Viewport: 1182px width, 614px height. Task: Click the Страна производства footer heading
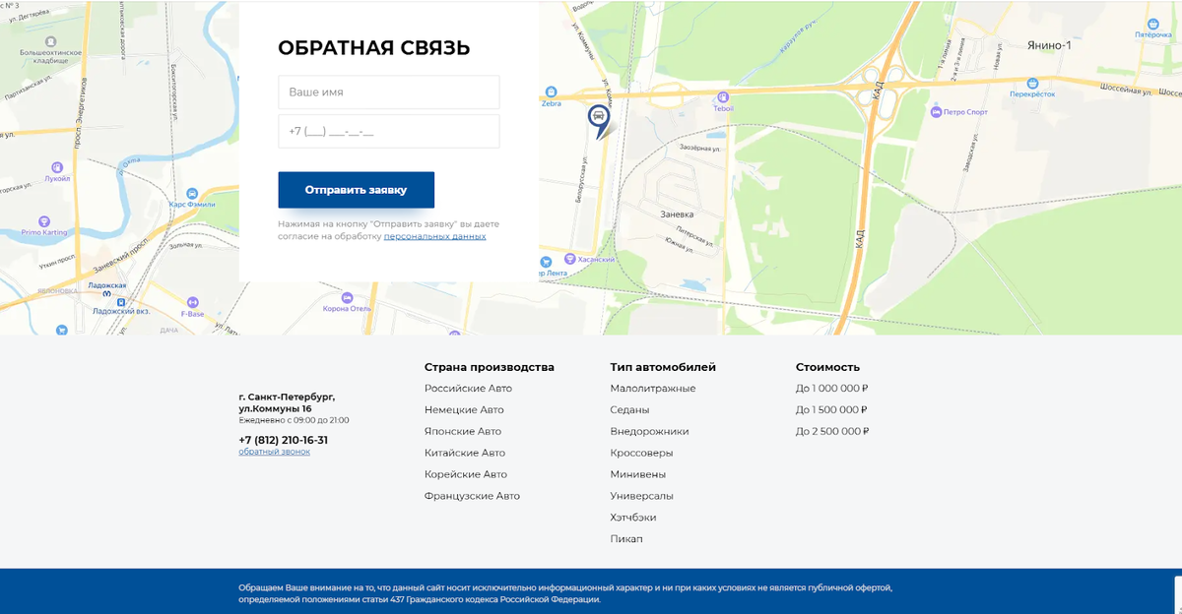tap(490, 367)
